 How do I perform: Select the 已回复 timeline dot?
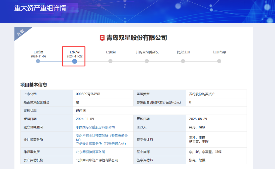[110, 61]
